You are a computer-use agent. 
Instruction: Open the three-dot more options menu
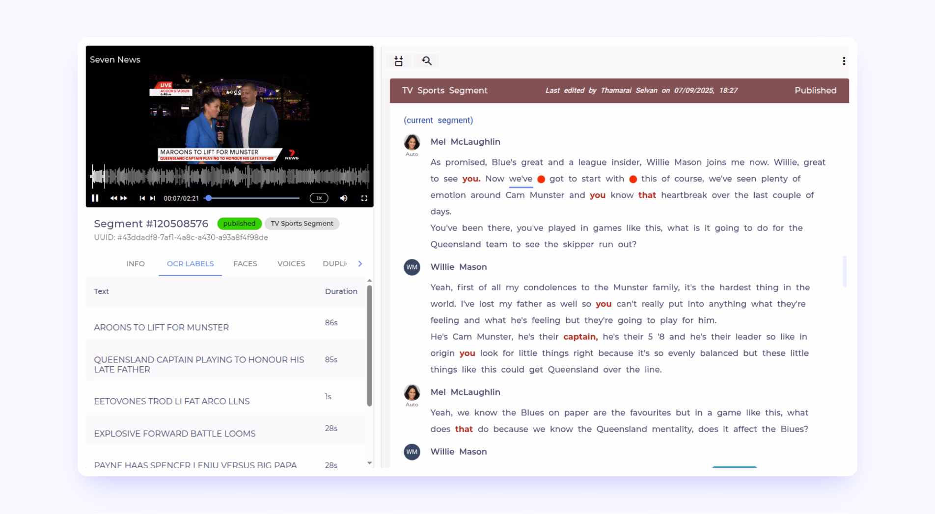844,61
